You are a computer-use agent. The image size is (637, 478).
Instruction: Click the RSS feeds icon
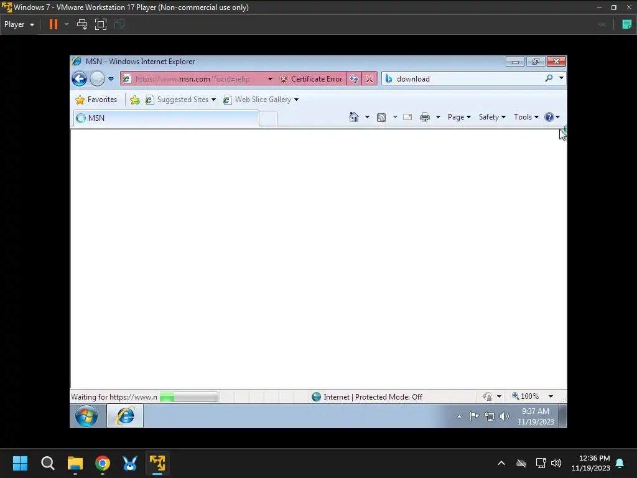pyautogui.click(x=381, y=118)
